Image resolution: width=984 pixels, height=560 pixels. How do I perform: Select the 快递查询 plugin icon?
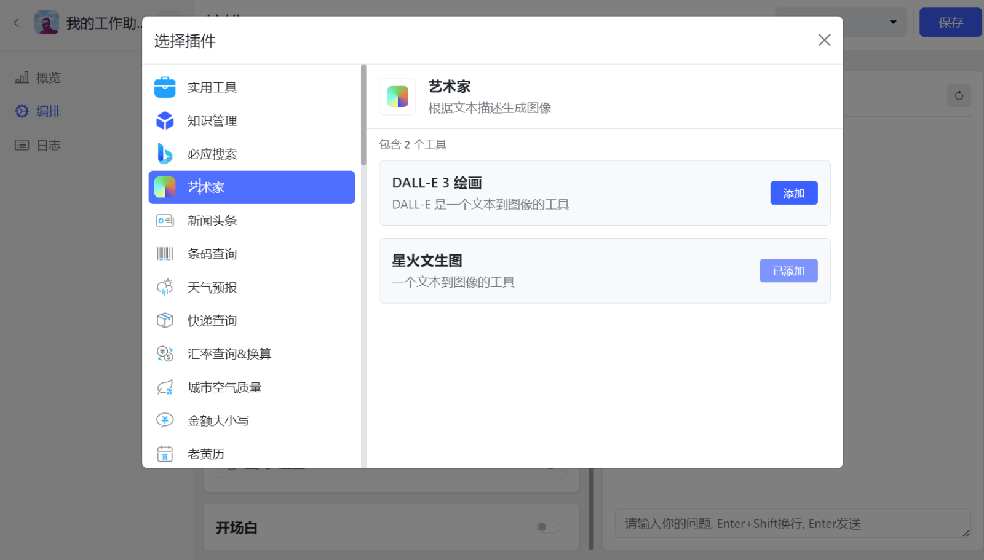pyautogui.click(x=164, y=320)
